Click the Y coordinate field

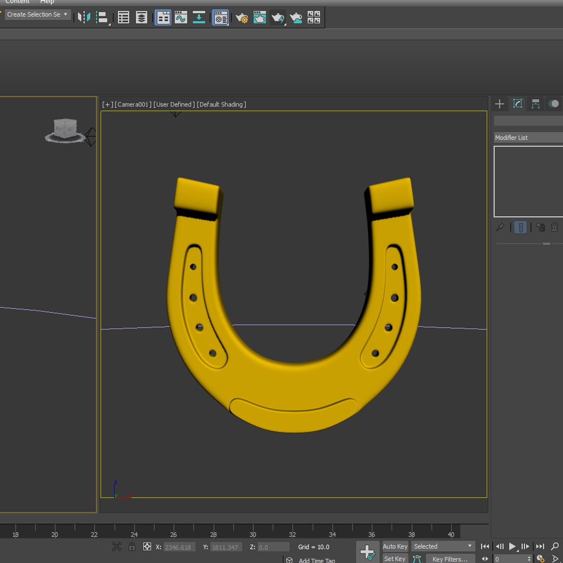click(226, 547)
